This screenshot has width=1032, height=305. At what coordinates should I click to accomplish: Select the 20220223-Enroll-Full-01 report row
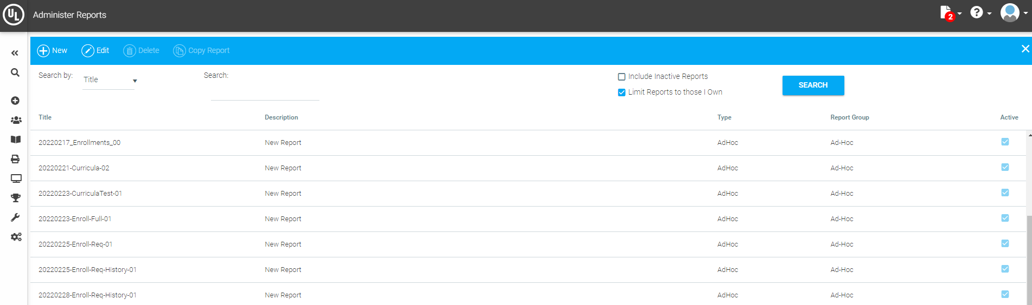point(75,219)
